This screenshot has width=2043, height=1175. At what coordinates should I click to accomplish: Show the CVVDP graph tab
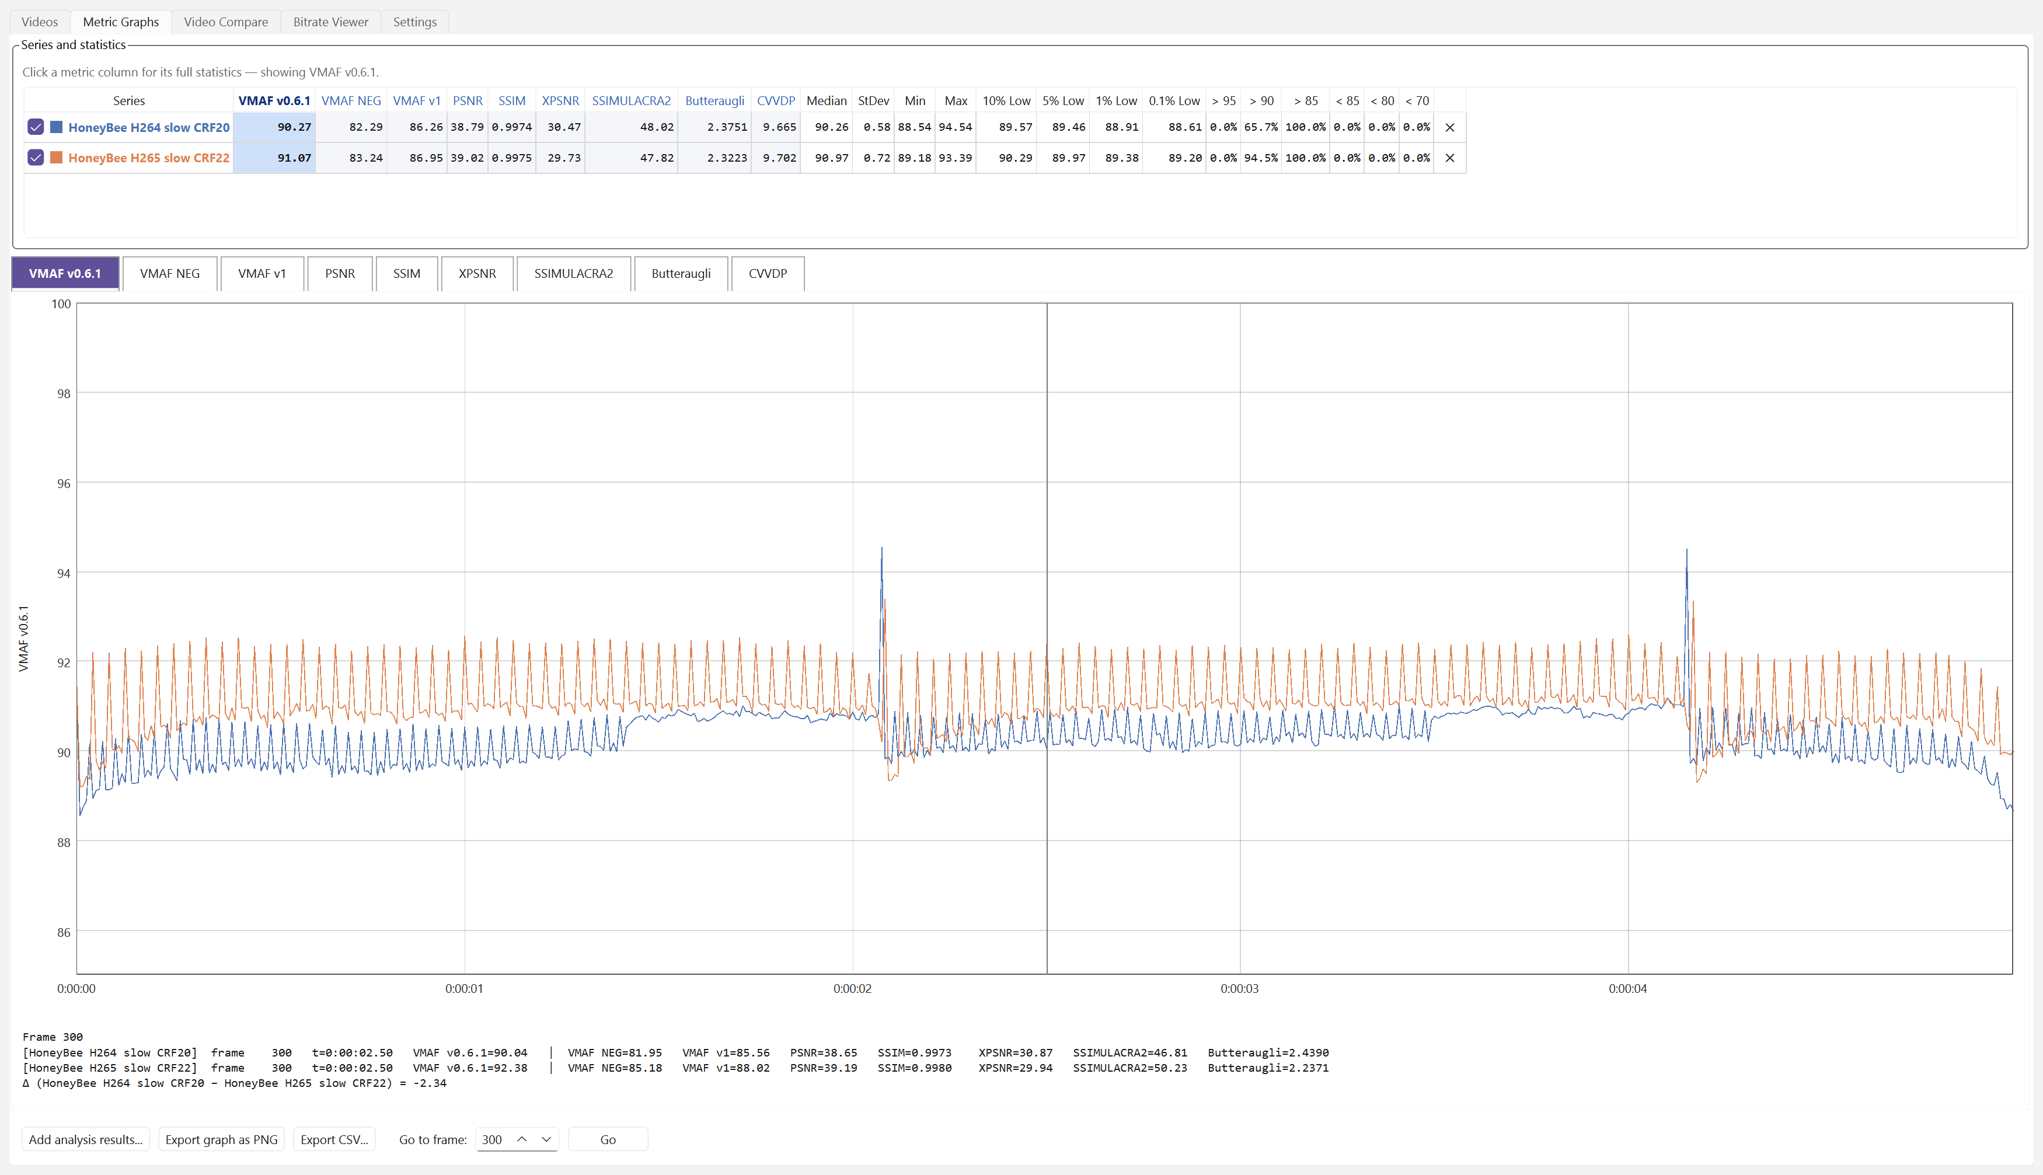click(768, 274)
